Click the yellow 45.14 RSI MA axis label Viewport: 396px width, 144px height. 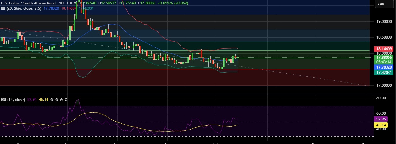tap(381, 125)
